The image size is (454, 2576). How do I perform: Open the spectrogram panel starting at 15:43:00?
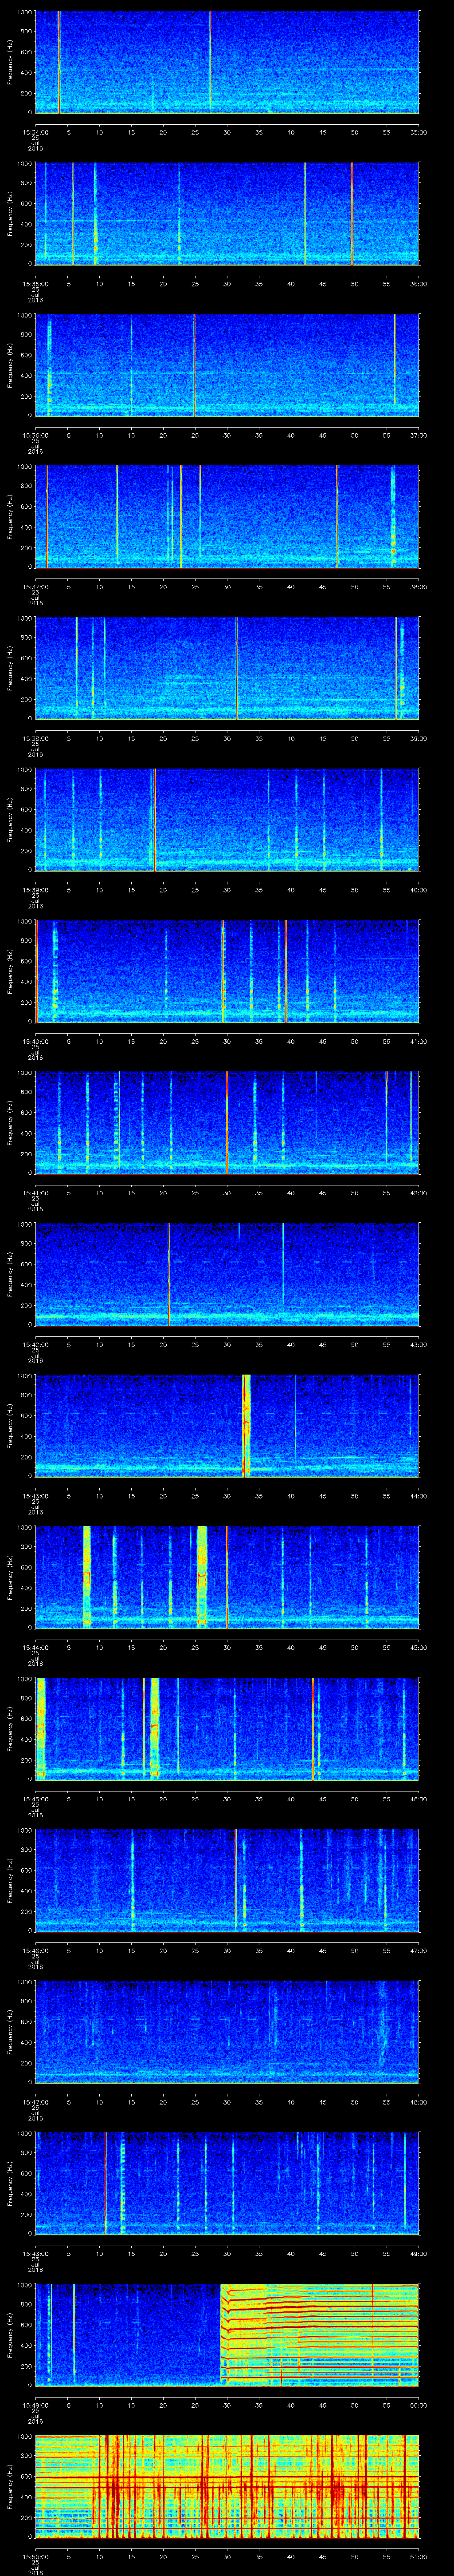[227, 1425]
